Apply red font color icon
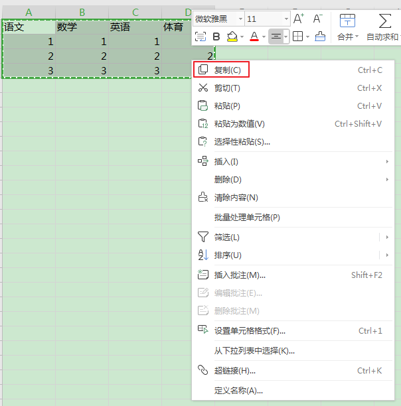 point(254,36)
